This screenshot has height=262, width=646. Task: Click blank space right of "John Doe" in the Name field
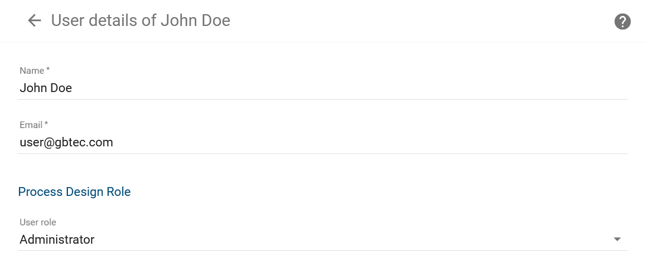pyautogui.click(x=354, y=89)
